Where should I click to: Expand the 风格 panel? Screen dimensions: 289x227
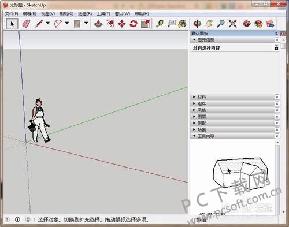click(x=194, y=110)
